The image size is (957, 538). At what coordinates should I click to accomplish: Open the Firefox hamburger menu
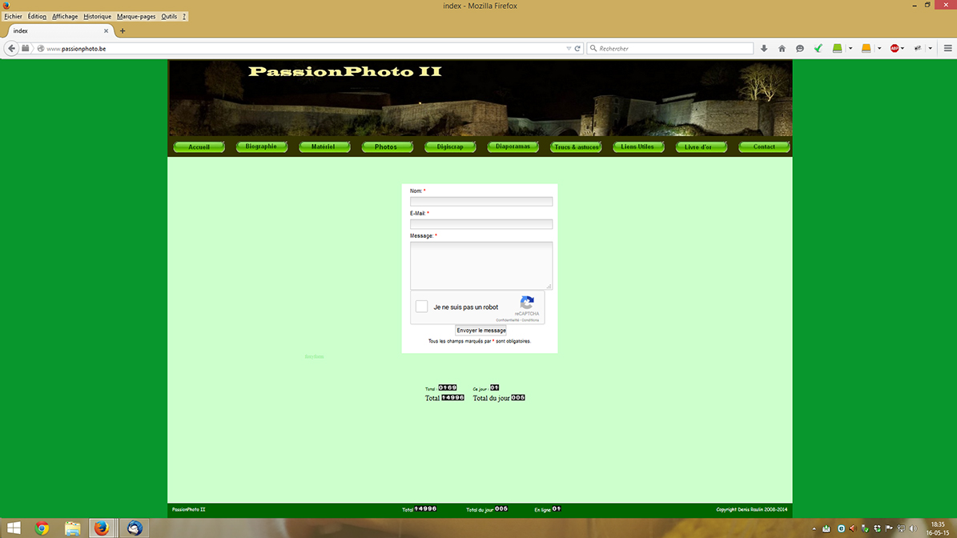947,49
